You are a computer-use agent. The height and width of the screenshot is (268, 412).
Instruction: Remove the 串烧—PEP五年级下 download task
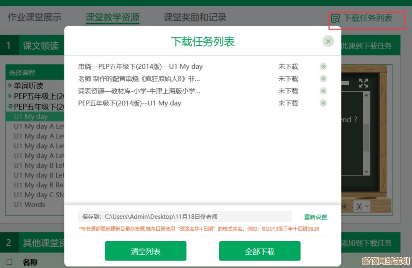tap(323, 66)
